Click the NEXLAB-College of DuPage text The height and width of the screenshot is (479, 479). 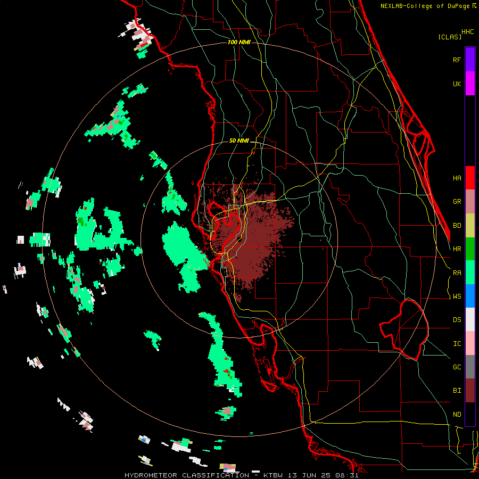tap(425, 6)
